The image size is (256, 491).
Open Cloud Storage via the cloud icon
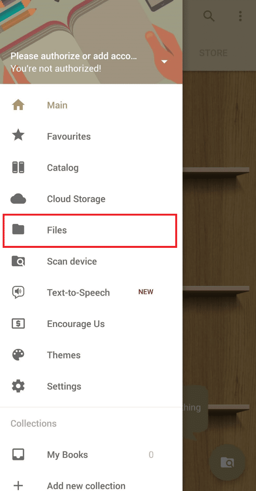pyautogui.click(x=18, y=199)
